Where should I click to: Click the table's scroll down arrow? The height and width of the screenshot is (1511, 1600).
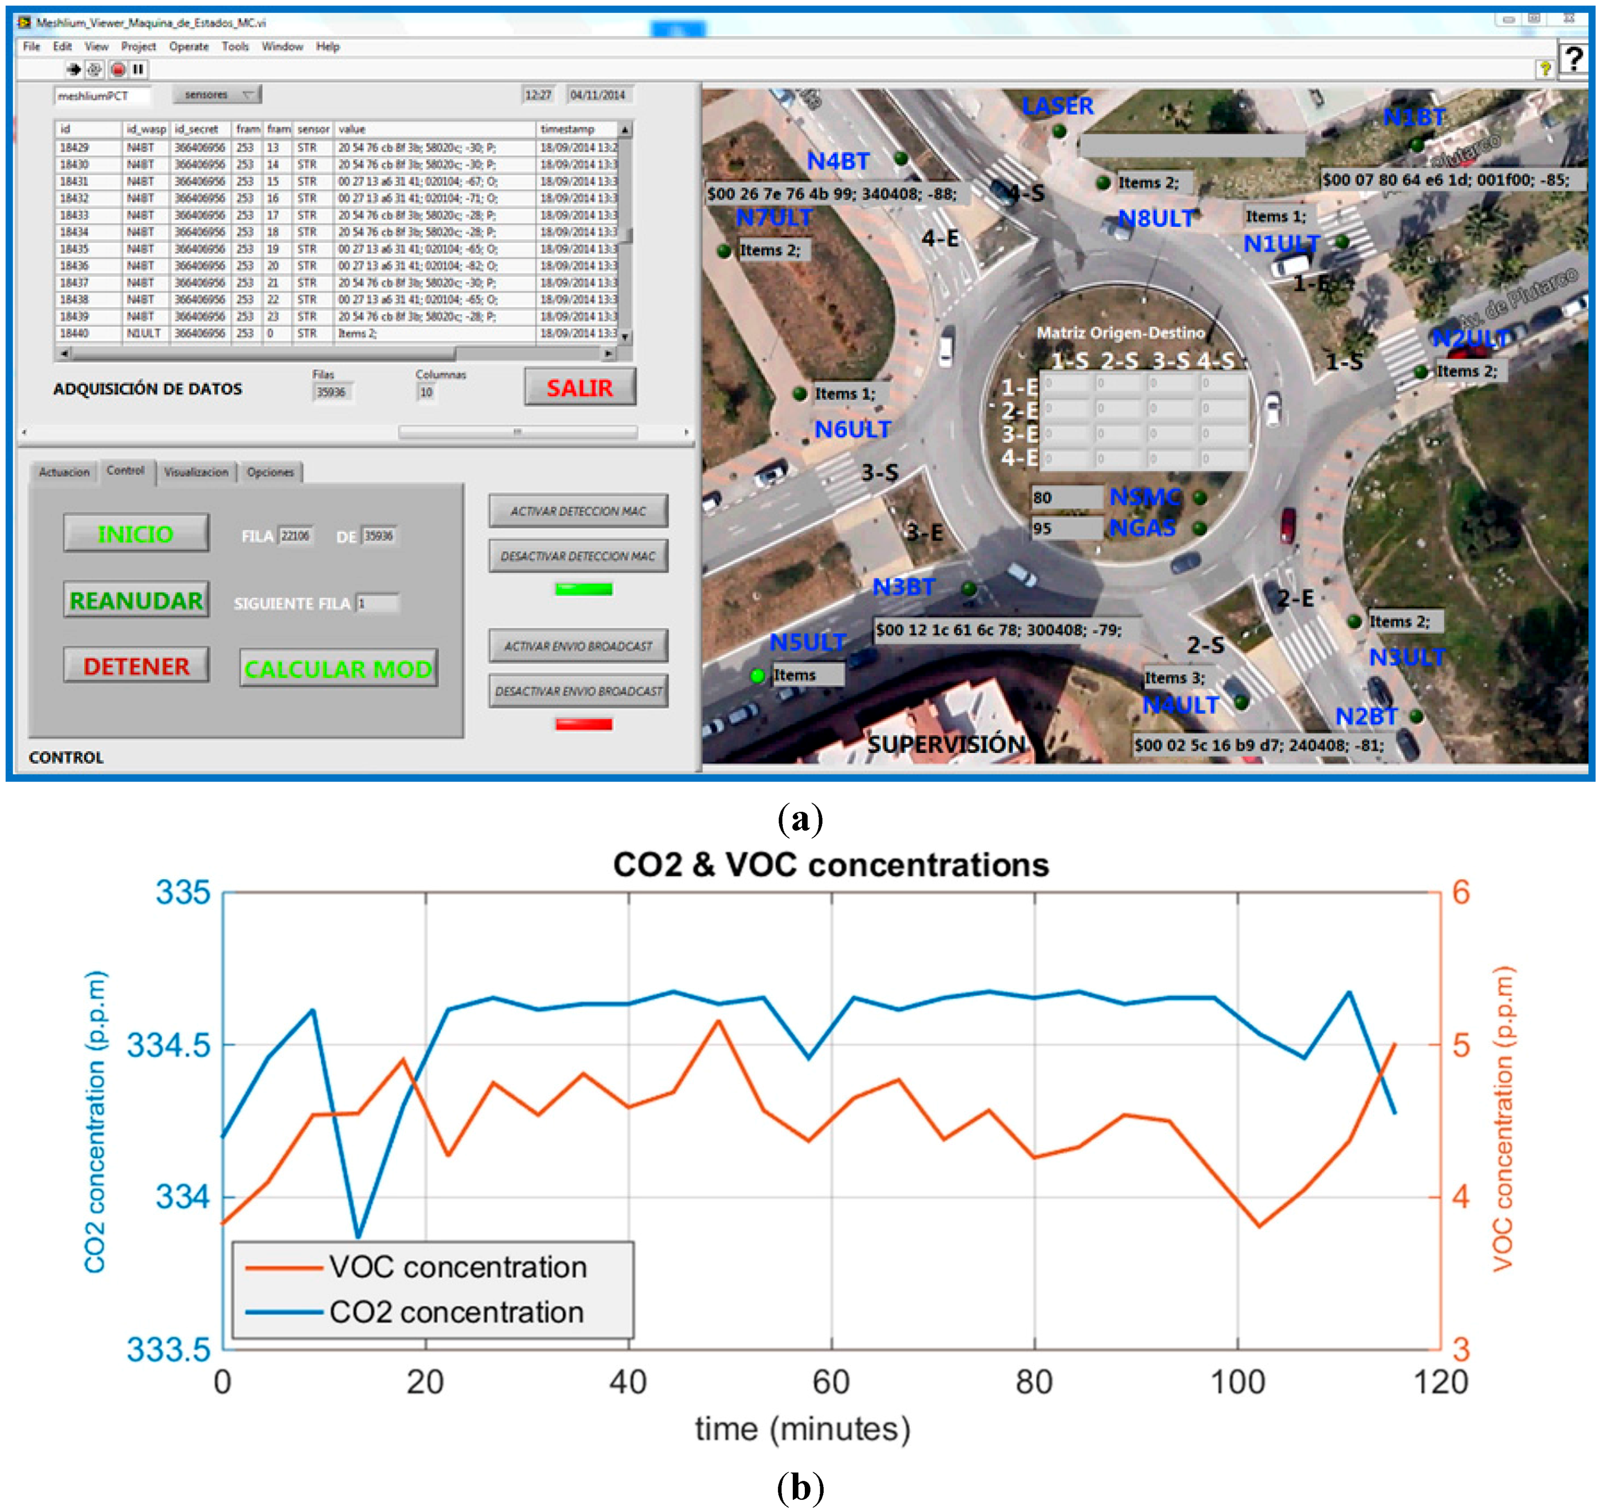tap(625, 337)
